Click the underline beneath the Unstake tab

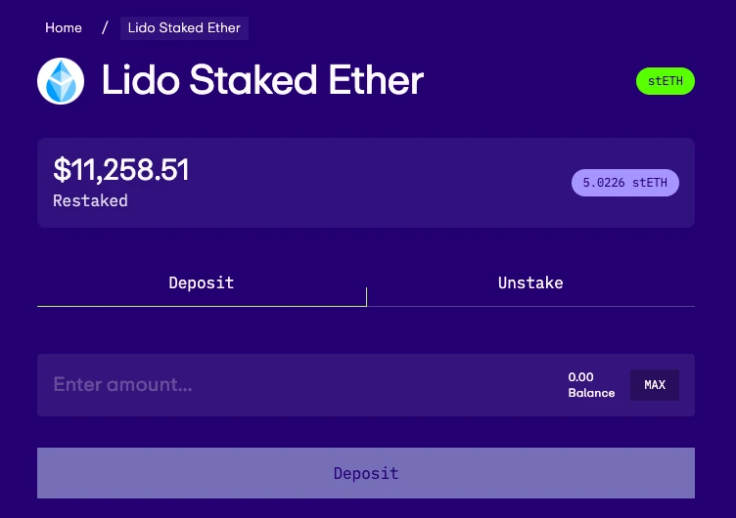(530, 306)
